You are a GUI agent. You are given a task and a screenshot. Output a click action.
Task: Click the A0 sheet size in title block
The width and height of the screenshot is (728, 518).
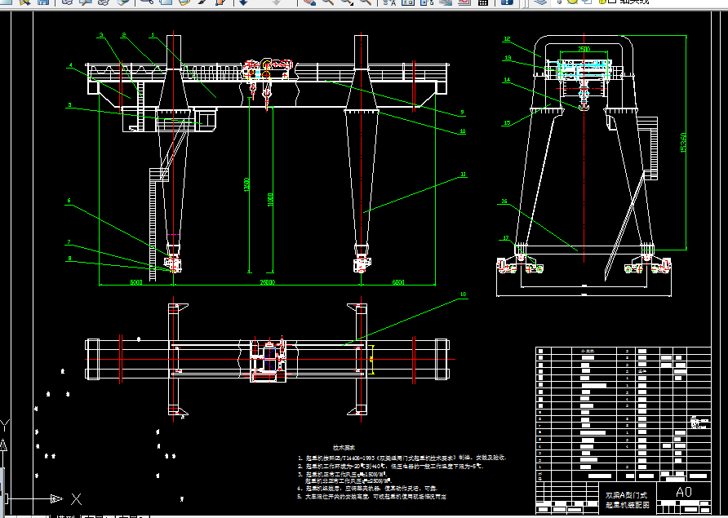[x=684, y=492]
